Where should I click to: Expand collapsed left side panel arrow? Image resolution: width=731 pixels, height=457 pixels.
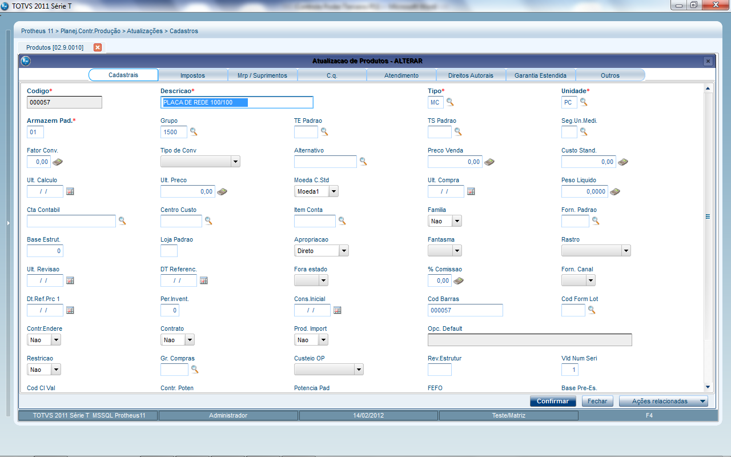coord(8,223)
